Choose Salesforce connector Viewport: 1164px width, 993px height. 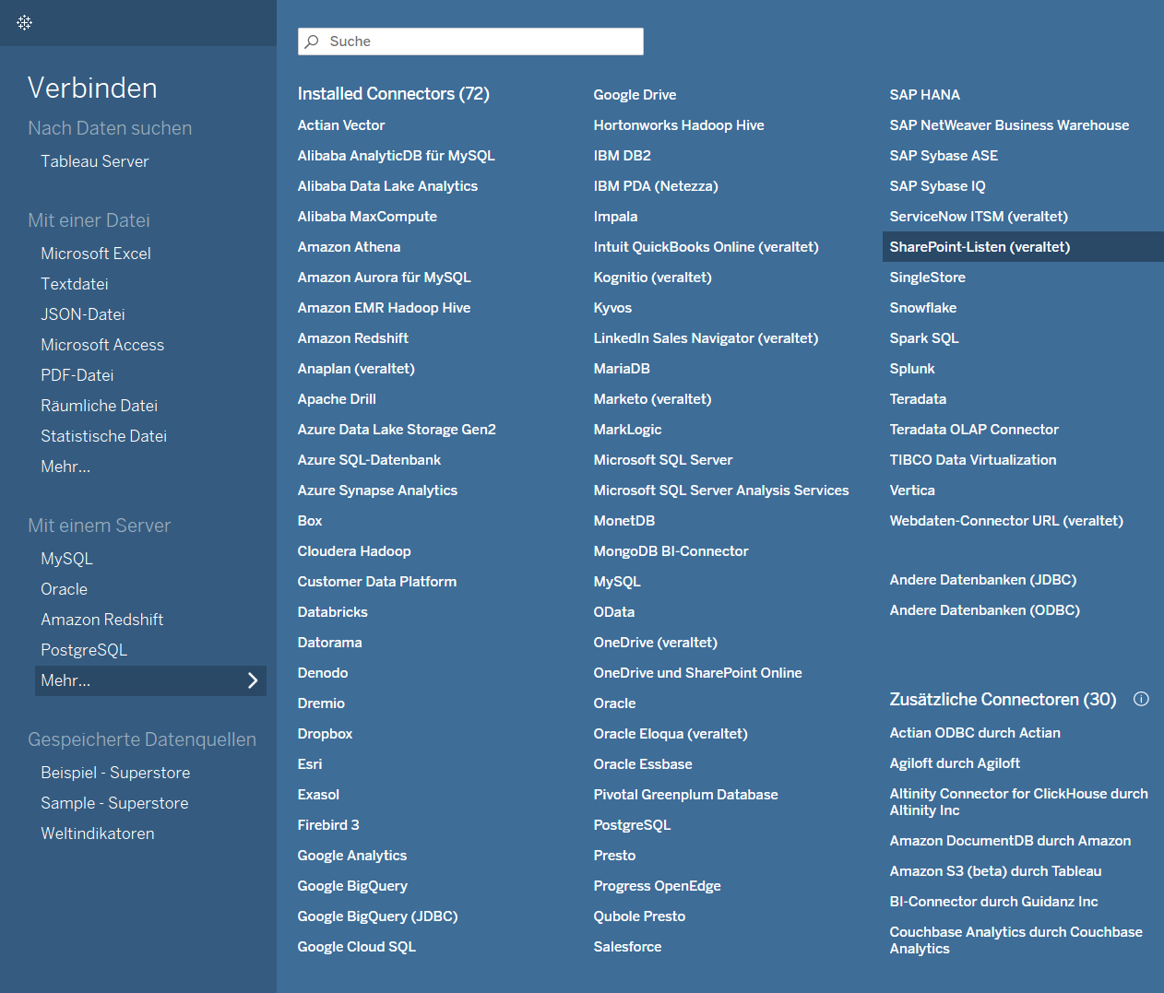point(628,947)
